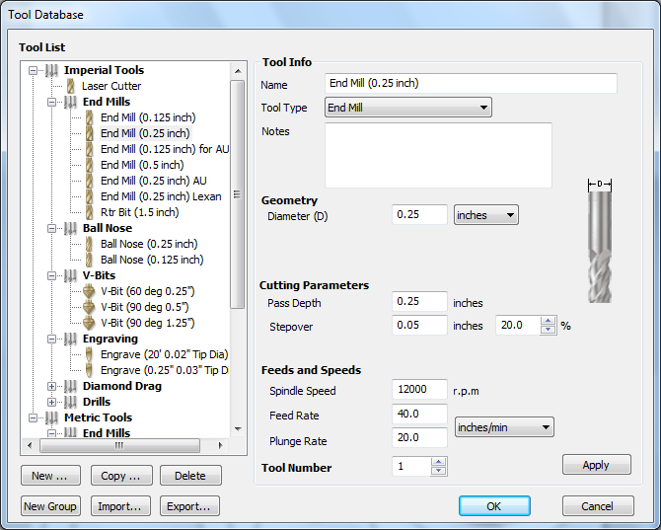Click the selected End Mill (0.25 inch) icon

(x=90, y=133)
